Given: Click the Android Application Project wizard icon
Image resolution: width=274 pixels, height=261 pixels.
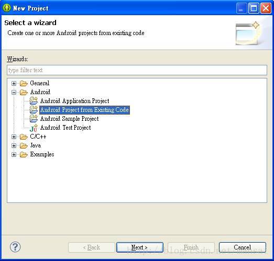Looking at the screenshot, I should (34, 101).
